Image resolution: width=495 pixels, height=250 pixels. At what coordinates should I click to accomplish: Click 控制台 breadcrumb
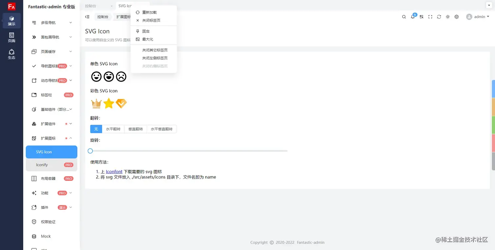(x=103, y=17)
